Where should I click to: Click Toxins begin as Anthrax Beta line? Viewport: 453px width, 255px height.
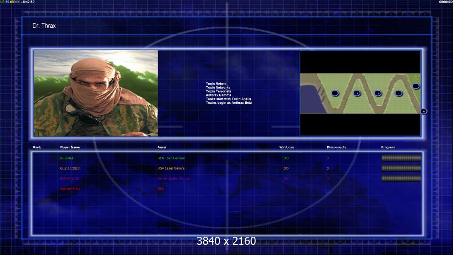229,102
